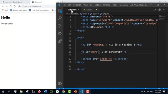
Task: Click the VS Code logo in title bar
Action: pos(59,5)
